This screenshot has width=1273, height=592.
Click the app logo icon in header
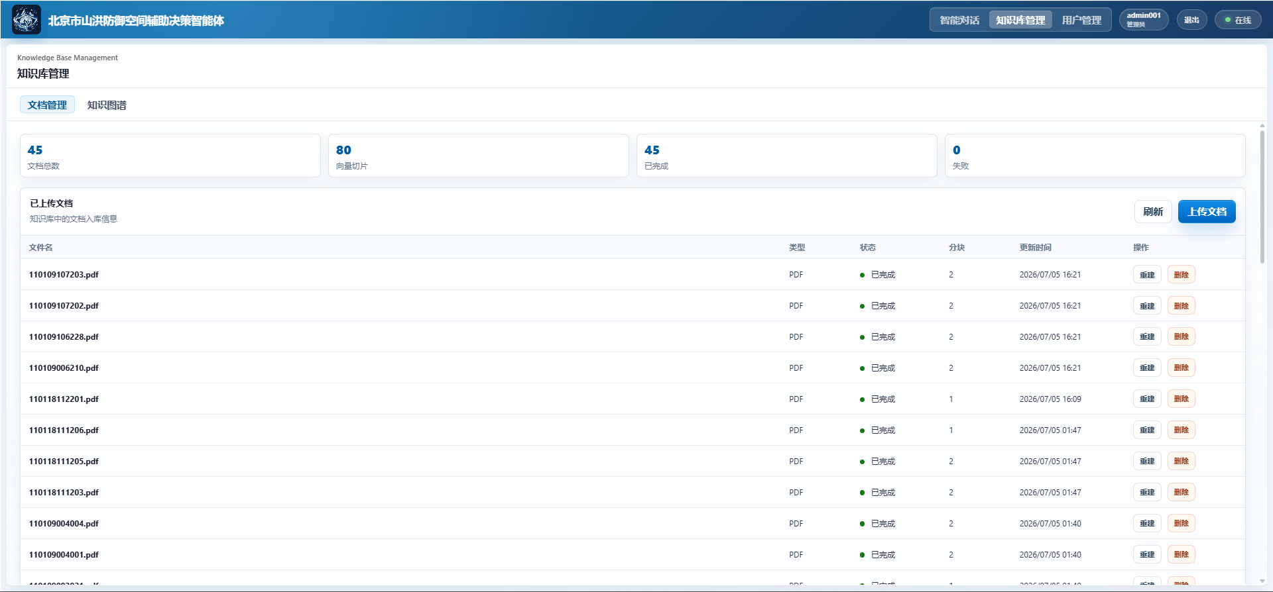tap(27, 20)
